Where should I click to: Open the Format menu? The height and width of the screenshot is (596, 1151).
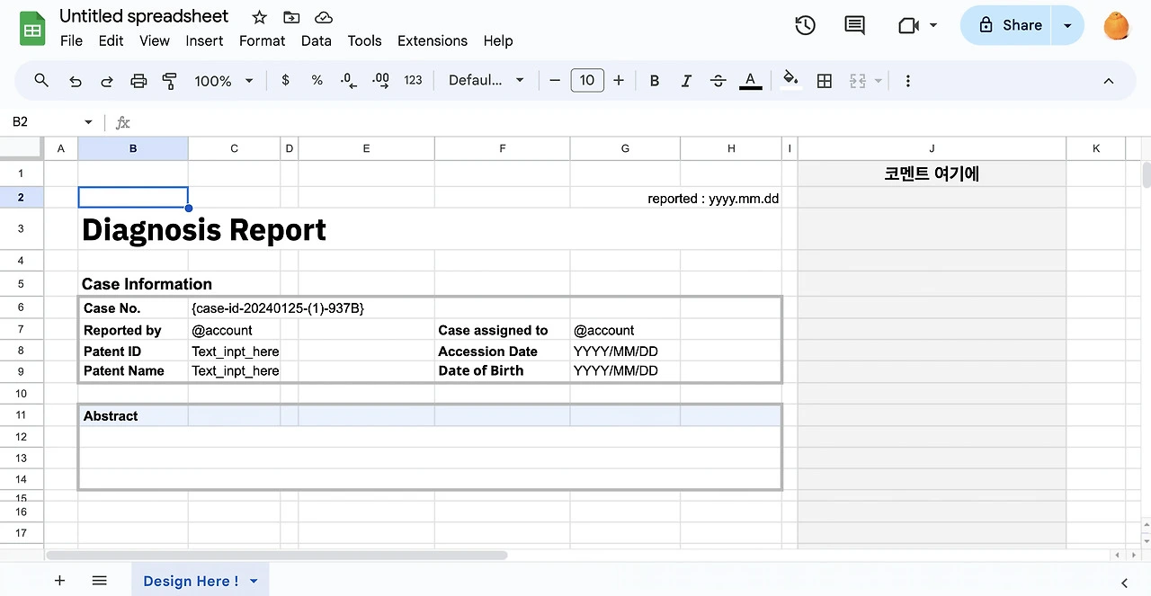[x=263, y=40]
